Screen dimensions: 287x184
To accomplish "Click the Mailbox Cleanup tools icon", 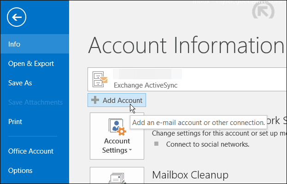I will coord(117,178).
